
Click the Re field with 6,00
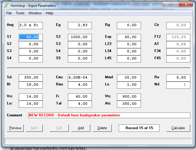pos(178,78)
